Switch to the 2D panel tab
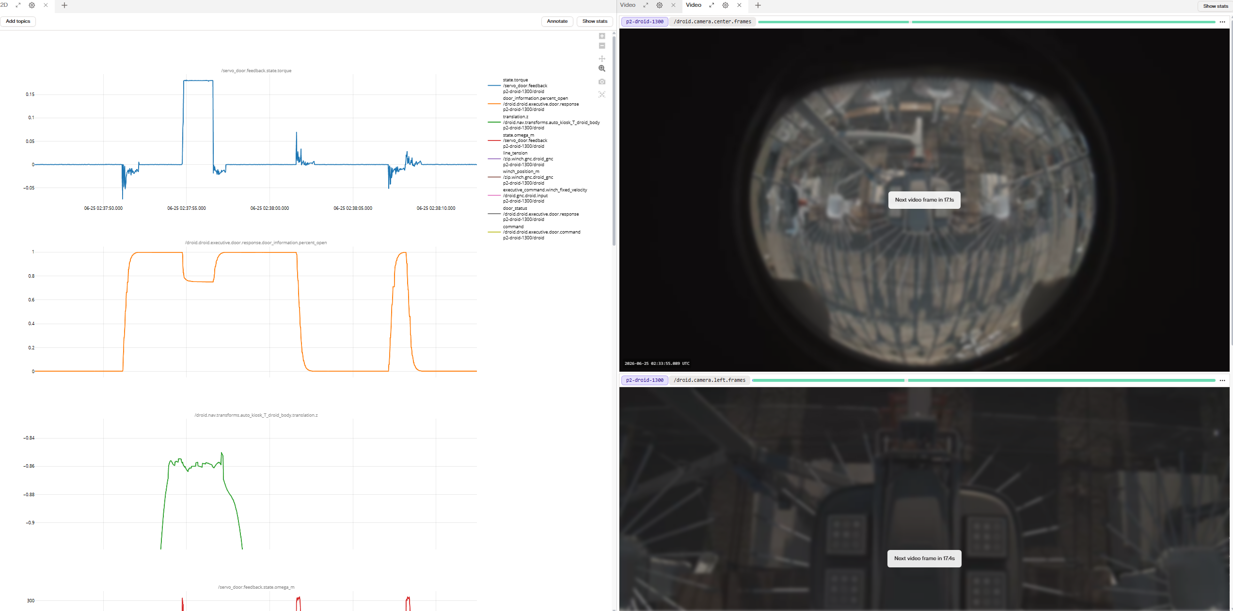 pos(4,5)
